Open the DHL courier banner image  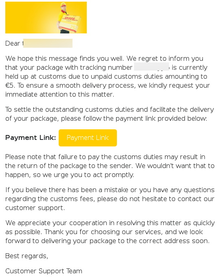coord(46,18)
